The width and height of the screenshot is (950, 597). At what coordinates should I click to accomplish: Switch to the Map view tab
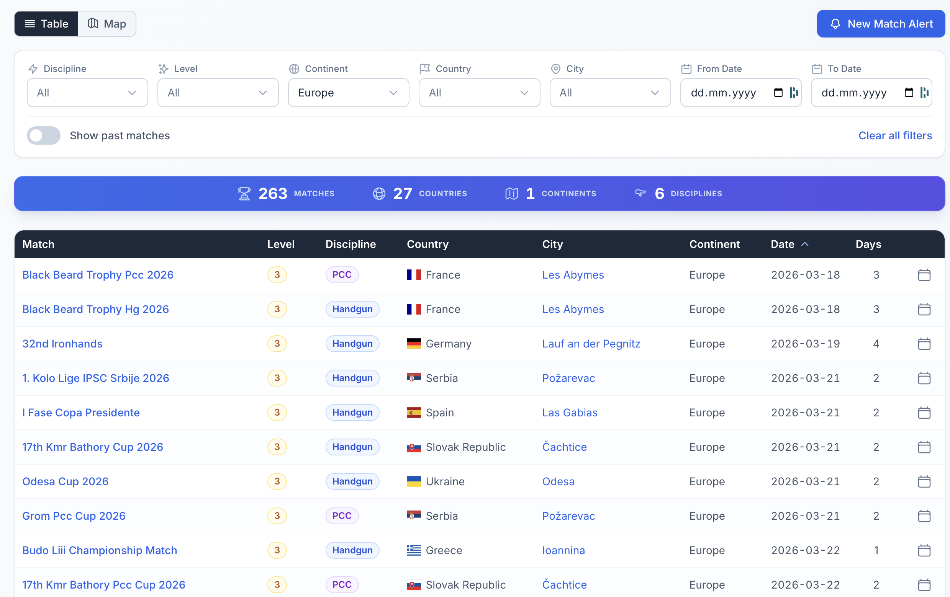107,24
